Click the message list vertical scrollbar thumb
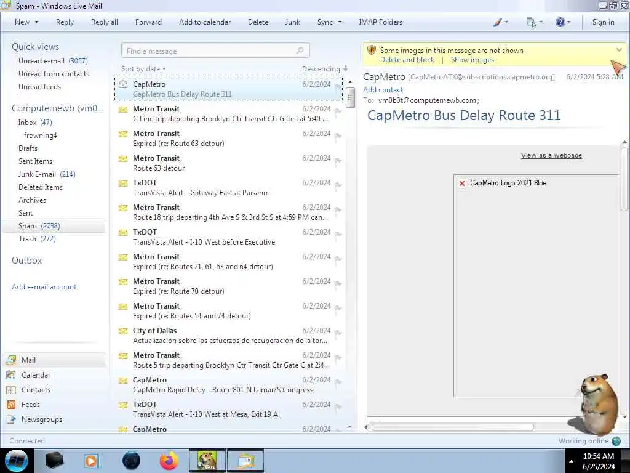 click(350, 97)
